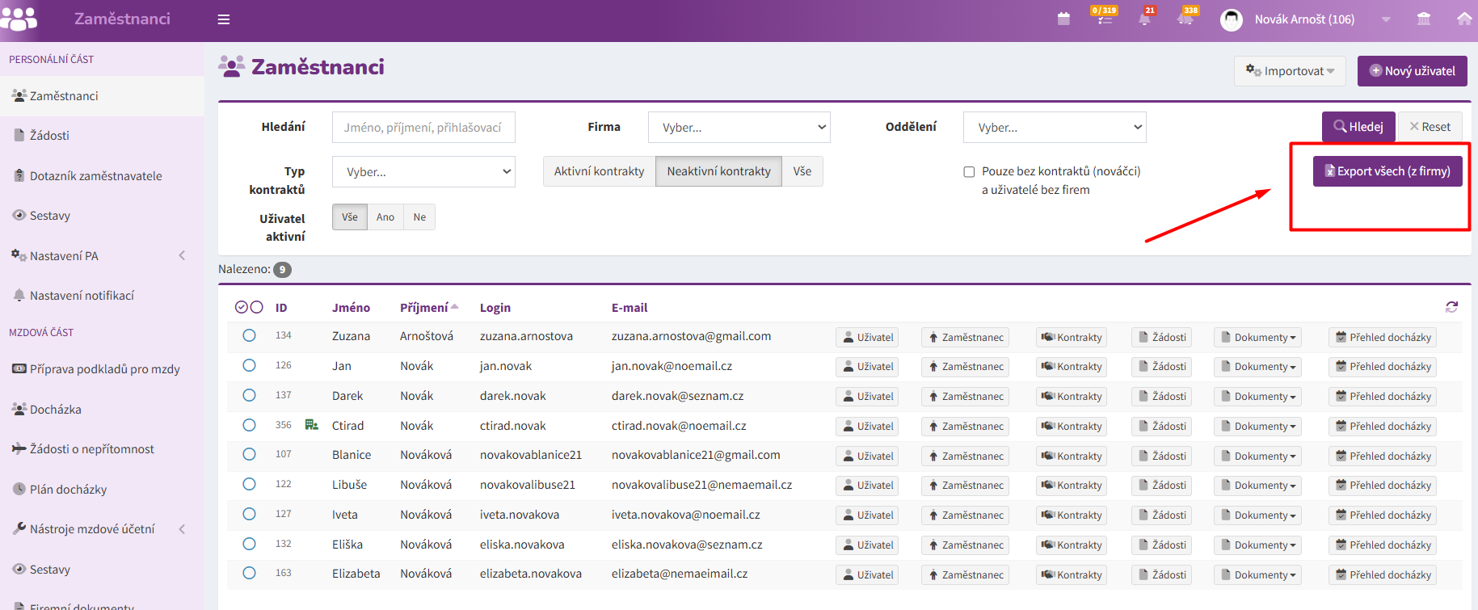
Task: Open Dokumenty dropdown for Libuše Nováková
Action: [x=1259, y=486]
